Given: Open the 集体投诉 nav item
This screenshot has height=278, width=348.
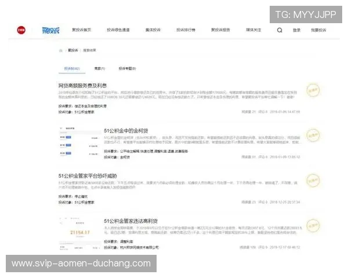Looking at the screenshot, I should pos(153,30).
